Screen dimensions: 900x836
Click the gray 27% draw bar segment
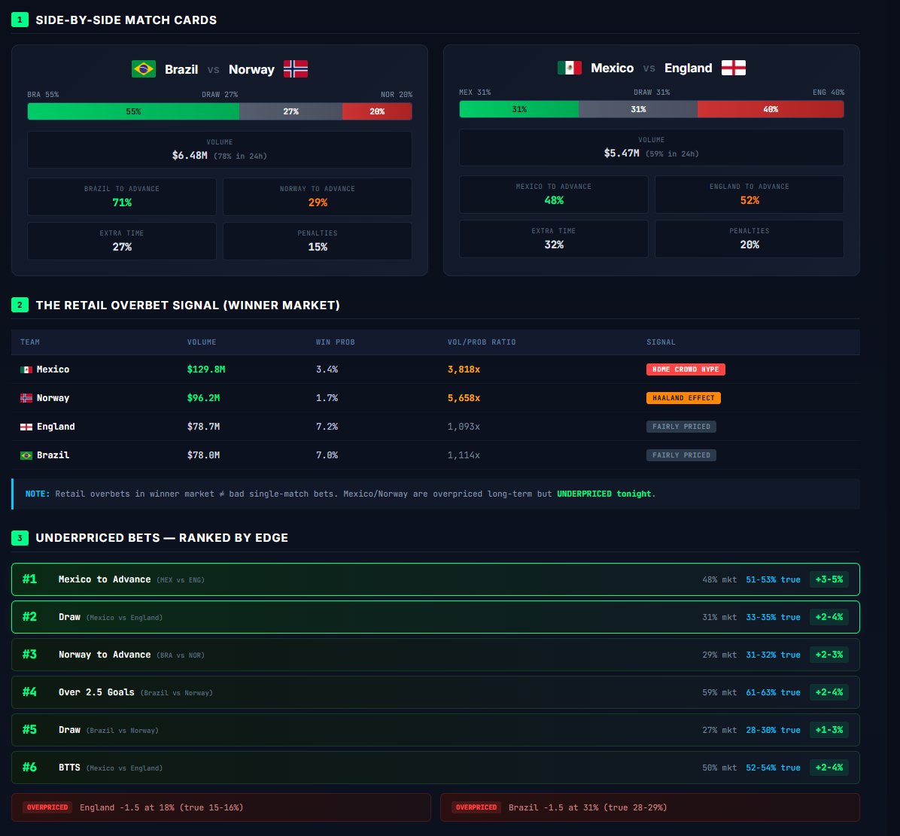(x=291, y=111)
